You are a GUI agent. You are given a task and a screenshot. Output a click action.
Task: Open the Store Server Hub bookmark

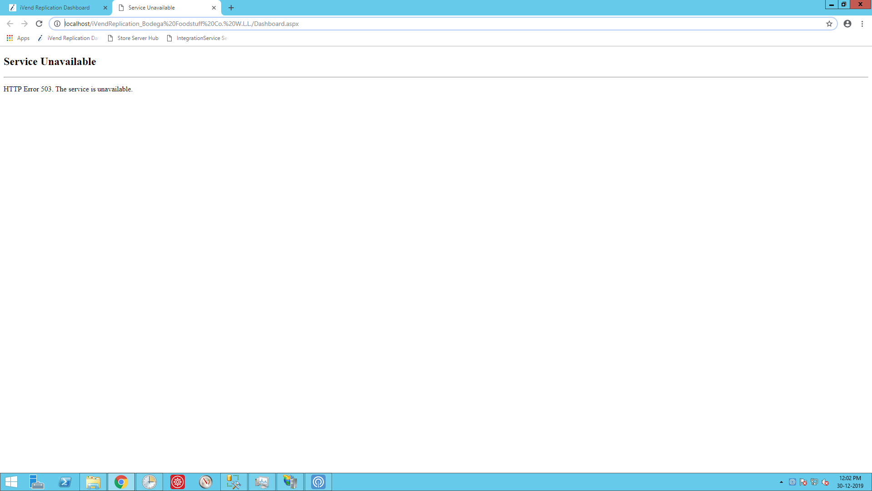pyautogui.click(x=133, y=38)
